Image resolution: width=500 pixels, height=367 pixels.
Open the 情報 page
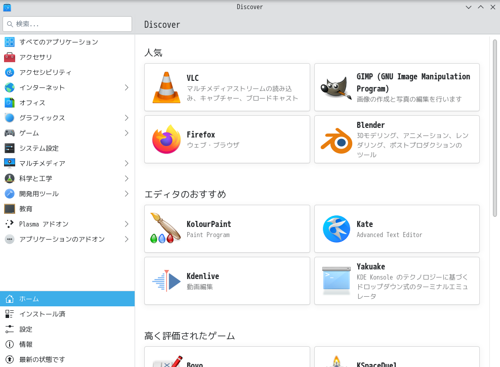click(67, 344)
